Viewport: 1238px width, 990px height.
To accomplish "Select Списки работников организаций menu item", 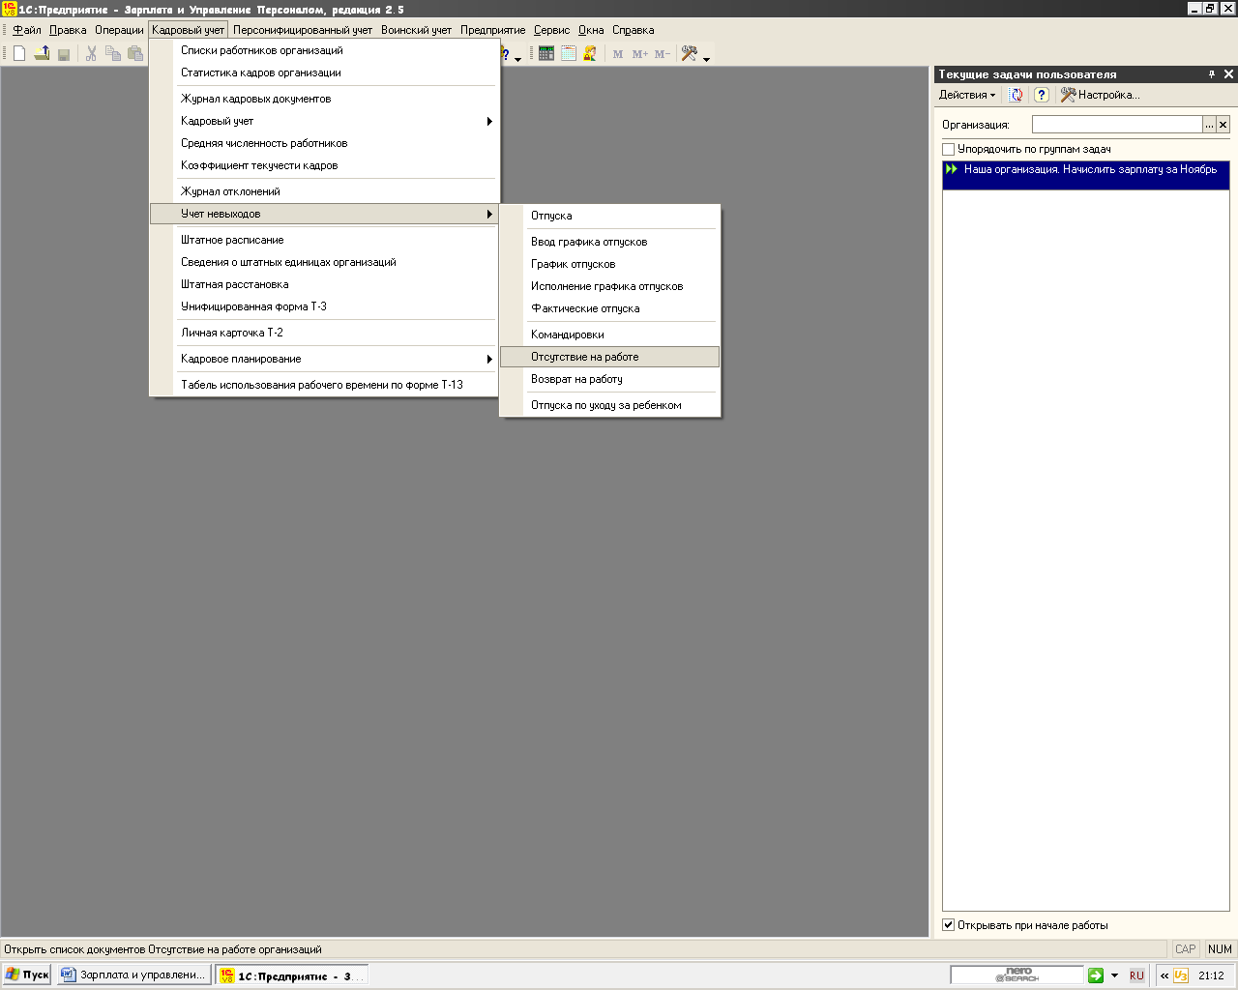I will coord(324,50).
